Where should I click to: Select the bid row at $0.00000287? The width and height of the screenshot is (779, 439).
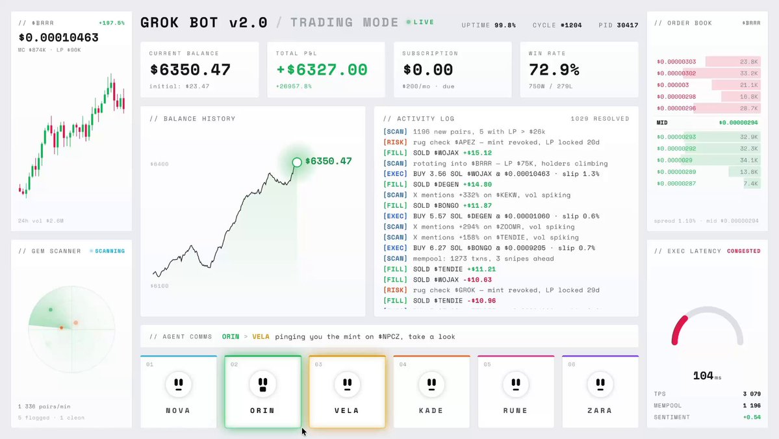[x=708, y=184]
